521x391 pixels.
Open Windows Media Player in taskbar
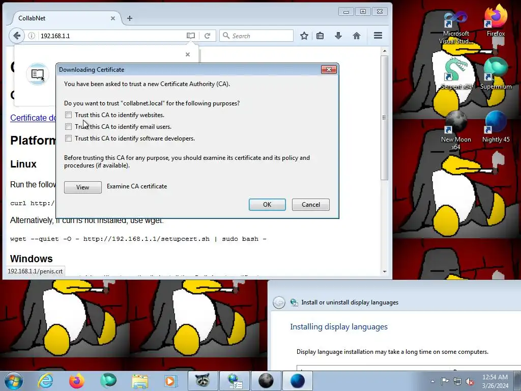(170, 381)
